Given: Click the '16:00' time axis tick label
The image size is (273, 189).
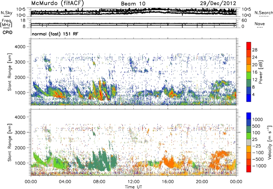Looking at the screenshot, I should pos(168,182).
